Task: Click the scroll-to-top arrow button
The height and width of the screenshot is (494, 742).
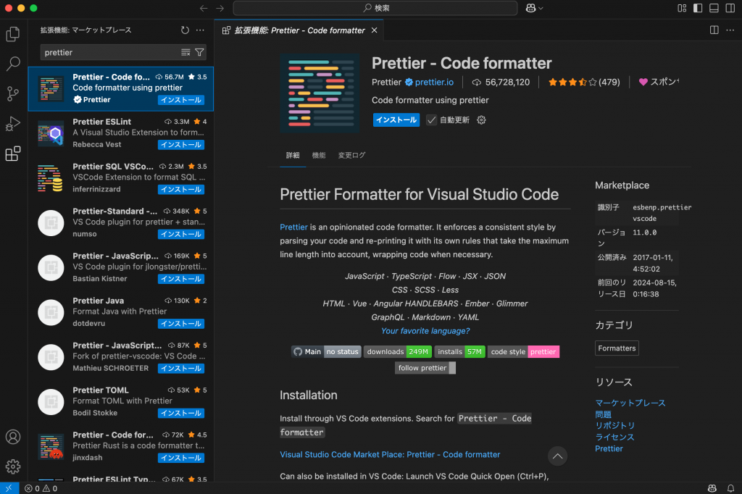Action: pyautogui.click(x=557, y=456)
